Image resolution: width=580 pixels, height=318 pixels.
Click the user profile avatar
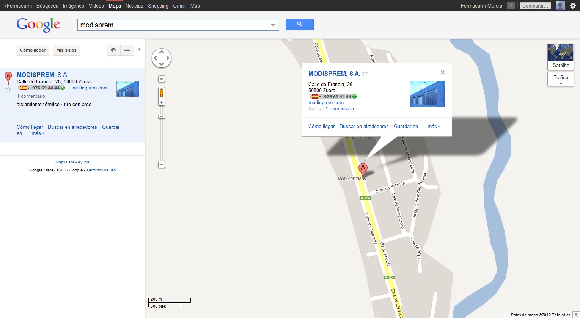click(560, 6)
